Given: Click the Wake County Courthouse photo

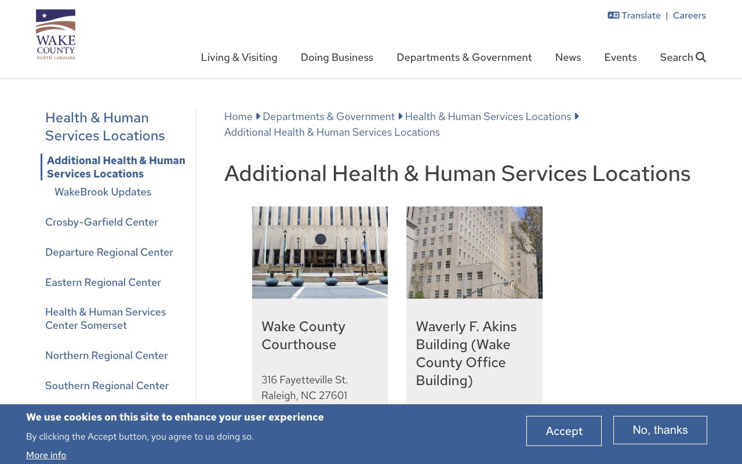Looking at the screenshot, I should click(x=319, y=252).
